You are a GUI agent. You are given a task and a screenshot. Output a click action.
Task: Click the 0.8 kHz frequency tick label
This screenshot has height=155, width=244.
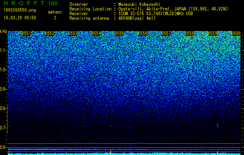(3, 108)
